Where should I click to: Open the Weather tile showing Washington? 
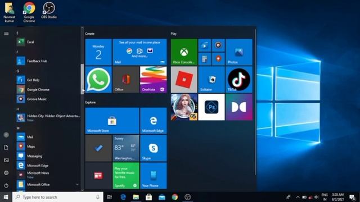coord(126,148)
